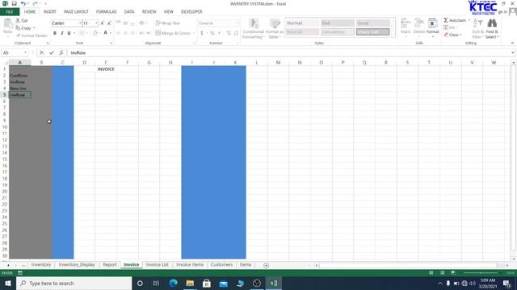The height and width of the screenshot is (290, 517).
Task: Click the Percent Style icon
Action: (x=212, y=33)
